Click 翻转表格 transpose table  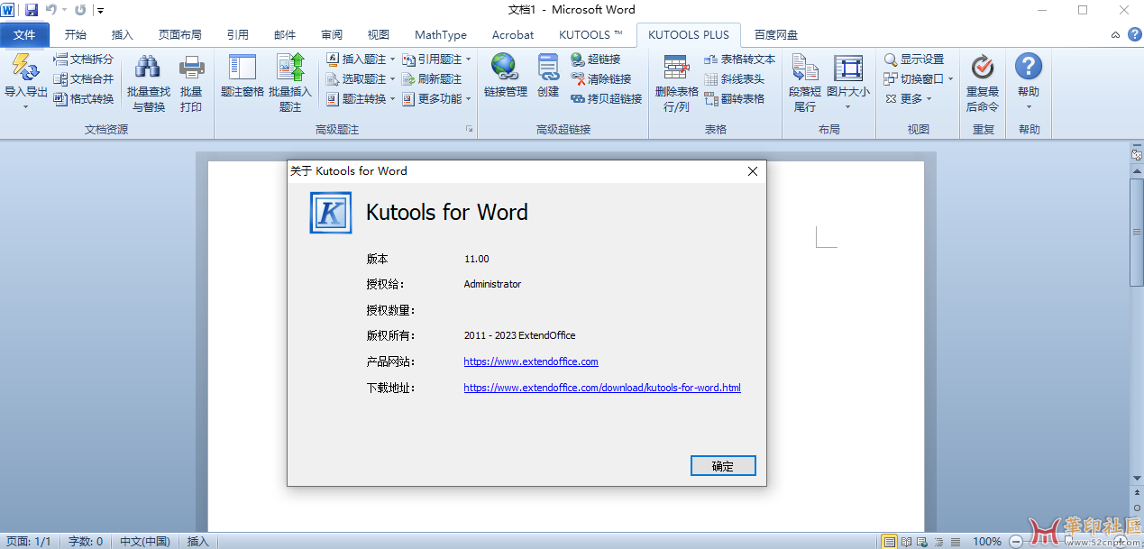tap(734, 99)
